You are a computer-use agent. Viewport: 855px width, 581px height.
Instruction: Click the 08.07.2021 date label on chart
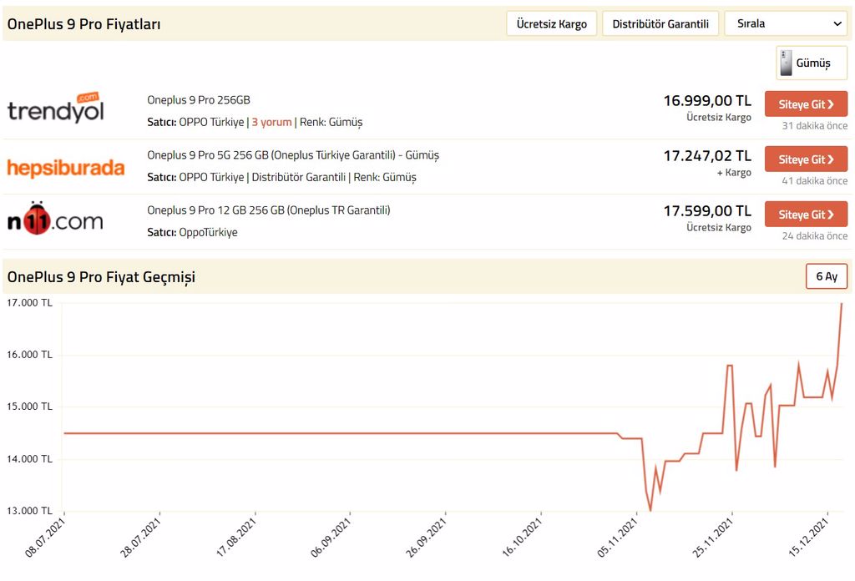tap(44, 538)
